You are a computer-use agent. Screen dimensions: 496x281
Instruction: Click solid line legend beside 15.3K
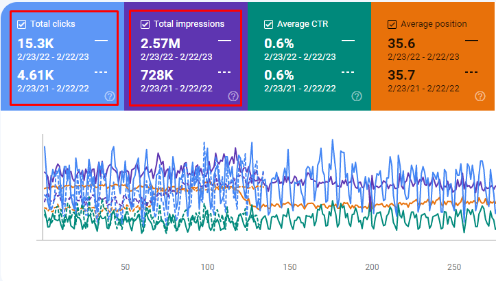[101, 41]
